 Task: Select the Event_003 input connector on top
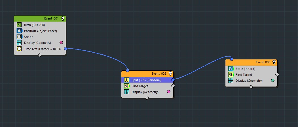coord(232,59)
